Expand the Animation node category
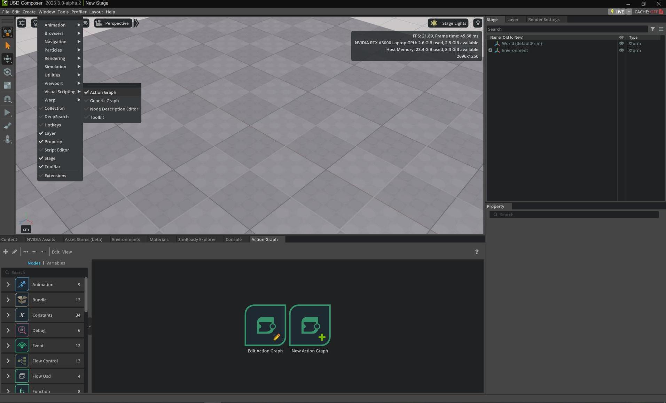666x403 pixels. click(8, 285)
